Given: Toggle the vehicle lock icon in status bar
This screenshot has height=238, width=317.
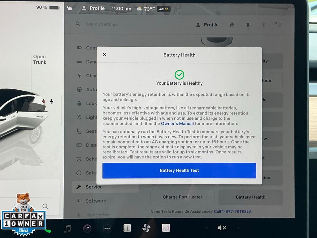Looking at the screenshot, I should pos(69,8).
